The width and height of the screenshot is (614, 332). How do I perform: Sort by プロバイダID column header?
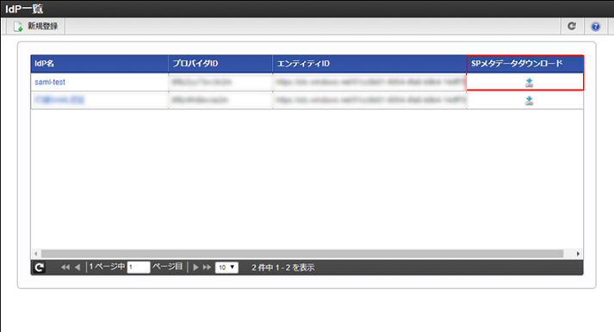[220, 64]
